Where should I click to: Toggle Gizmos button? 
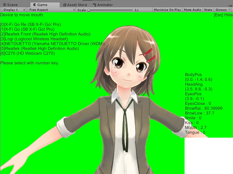[x=221, y=10]
